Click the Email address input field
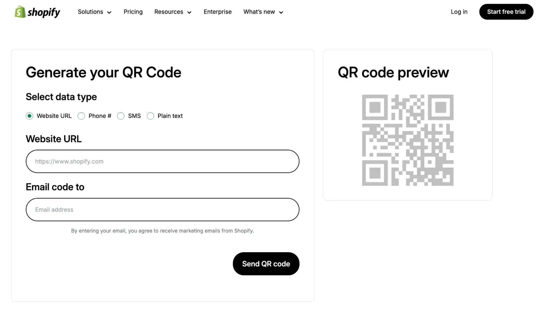The image size is (538, 311). point(163,209)
